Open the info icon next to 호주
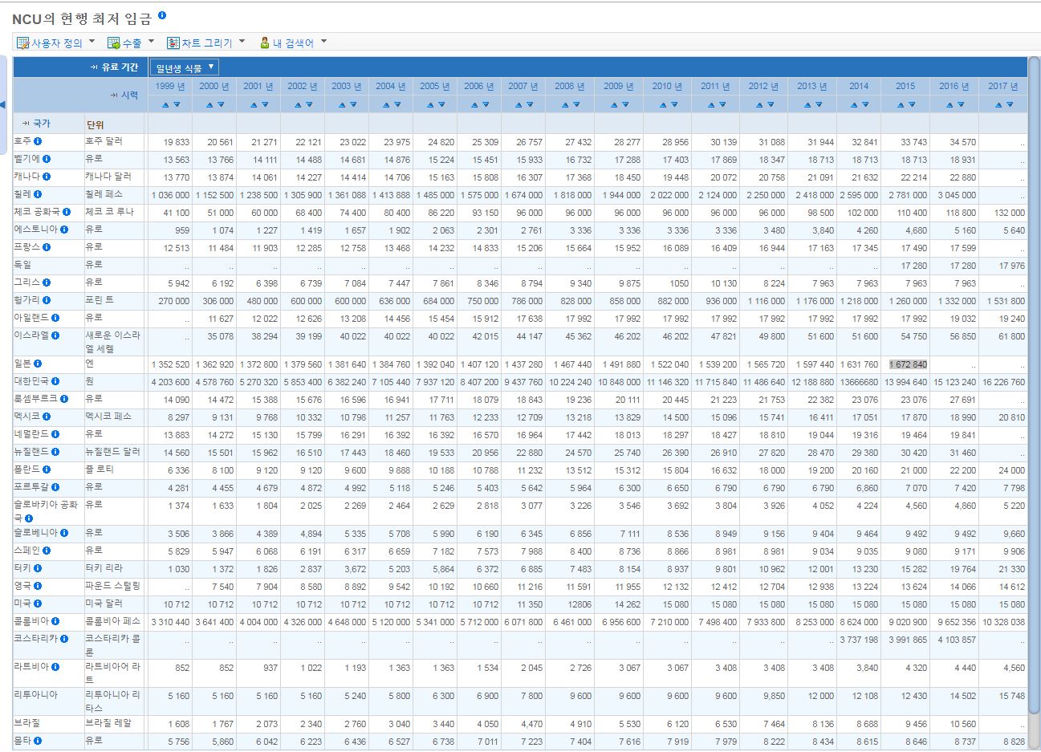1041x752 pixels. pyautogui.click(x=38, y=141)
